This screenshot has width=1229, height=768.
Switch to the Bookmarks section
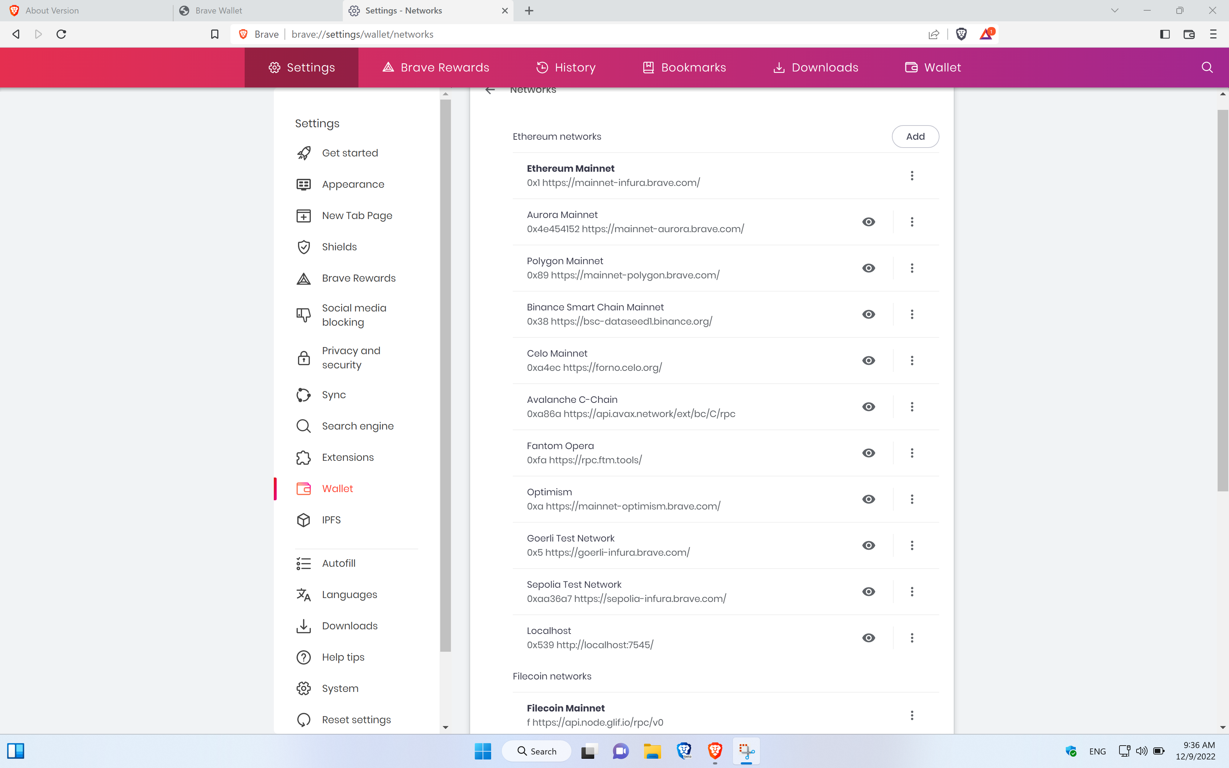pos(684,67)
